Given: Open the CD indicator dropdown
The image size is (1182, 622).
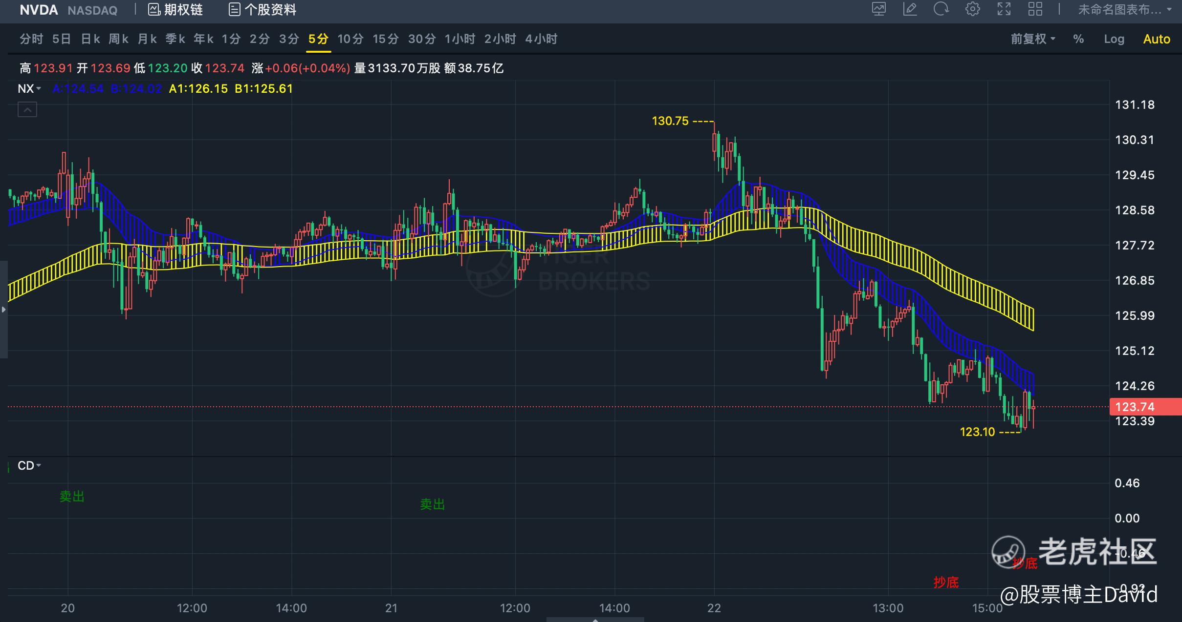Looking at the screenshot, I should click(29, 466).
